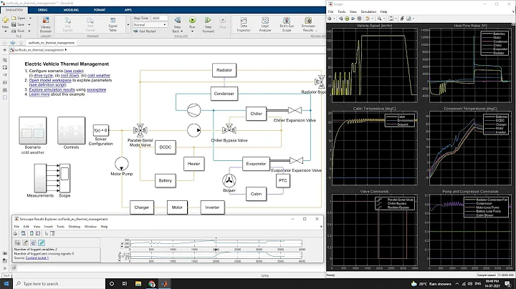This screenshot has height=289, width=516.
Task: Click the Step Forward icon
Action: [x=208, y=20]
